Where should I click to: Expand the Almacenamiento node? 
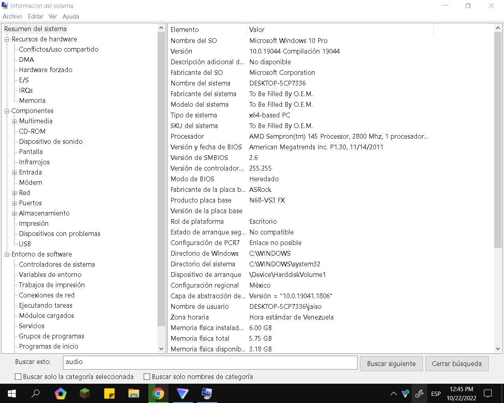pyautogui.click(x=15, y=214)
